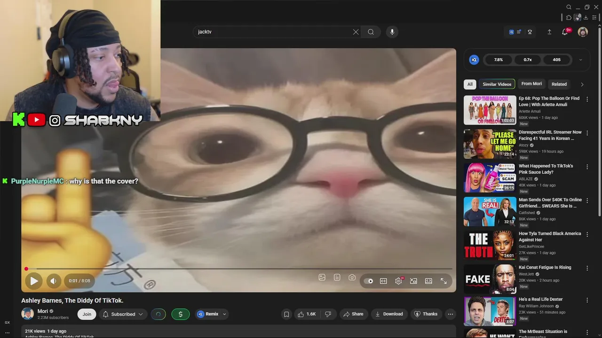The height and width of the screenshot is (338, 602).
Task: Open more actions ellipsis beside Thanks
Action: [450, 314]
